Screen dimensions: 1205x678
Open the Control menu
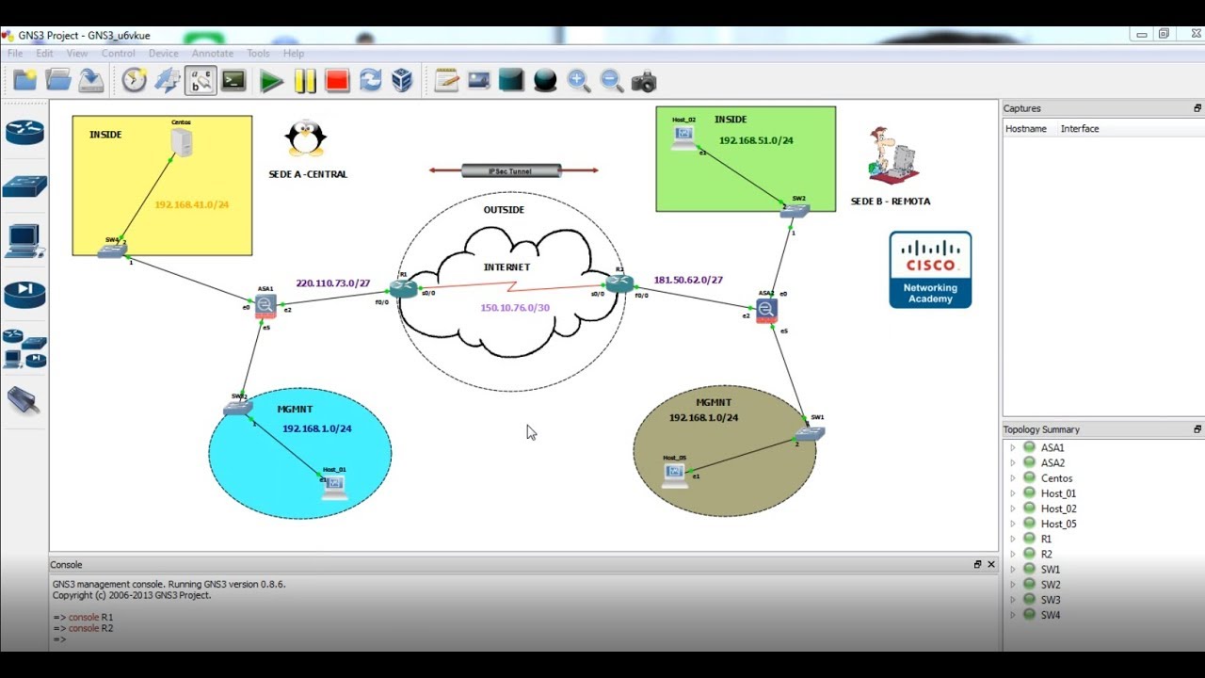(119, 54)
